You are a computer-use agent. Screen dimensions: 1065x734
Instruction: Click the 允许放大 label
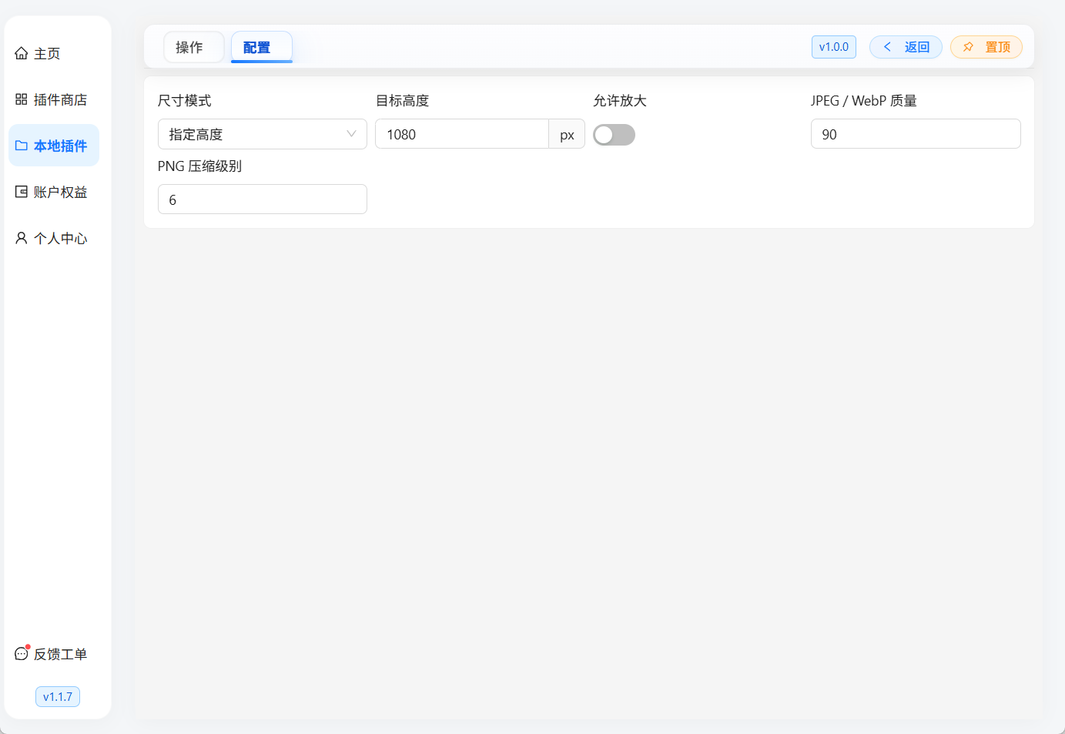click(620, 101)
